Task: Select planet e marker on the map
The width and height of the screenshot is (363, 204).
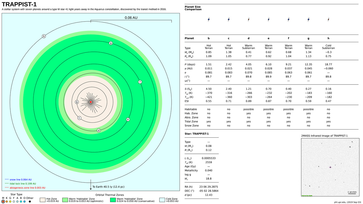Action: click(x=128, y=119)
